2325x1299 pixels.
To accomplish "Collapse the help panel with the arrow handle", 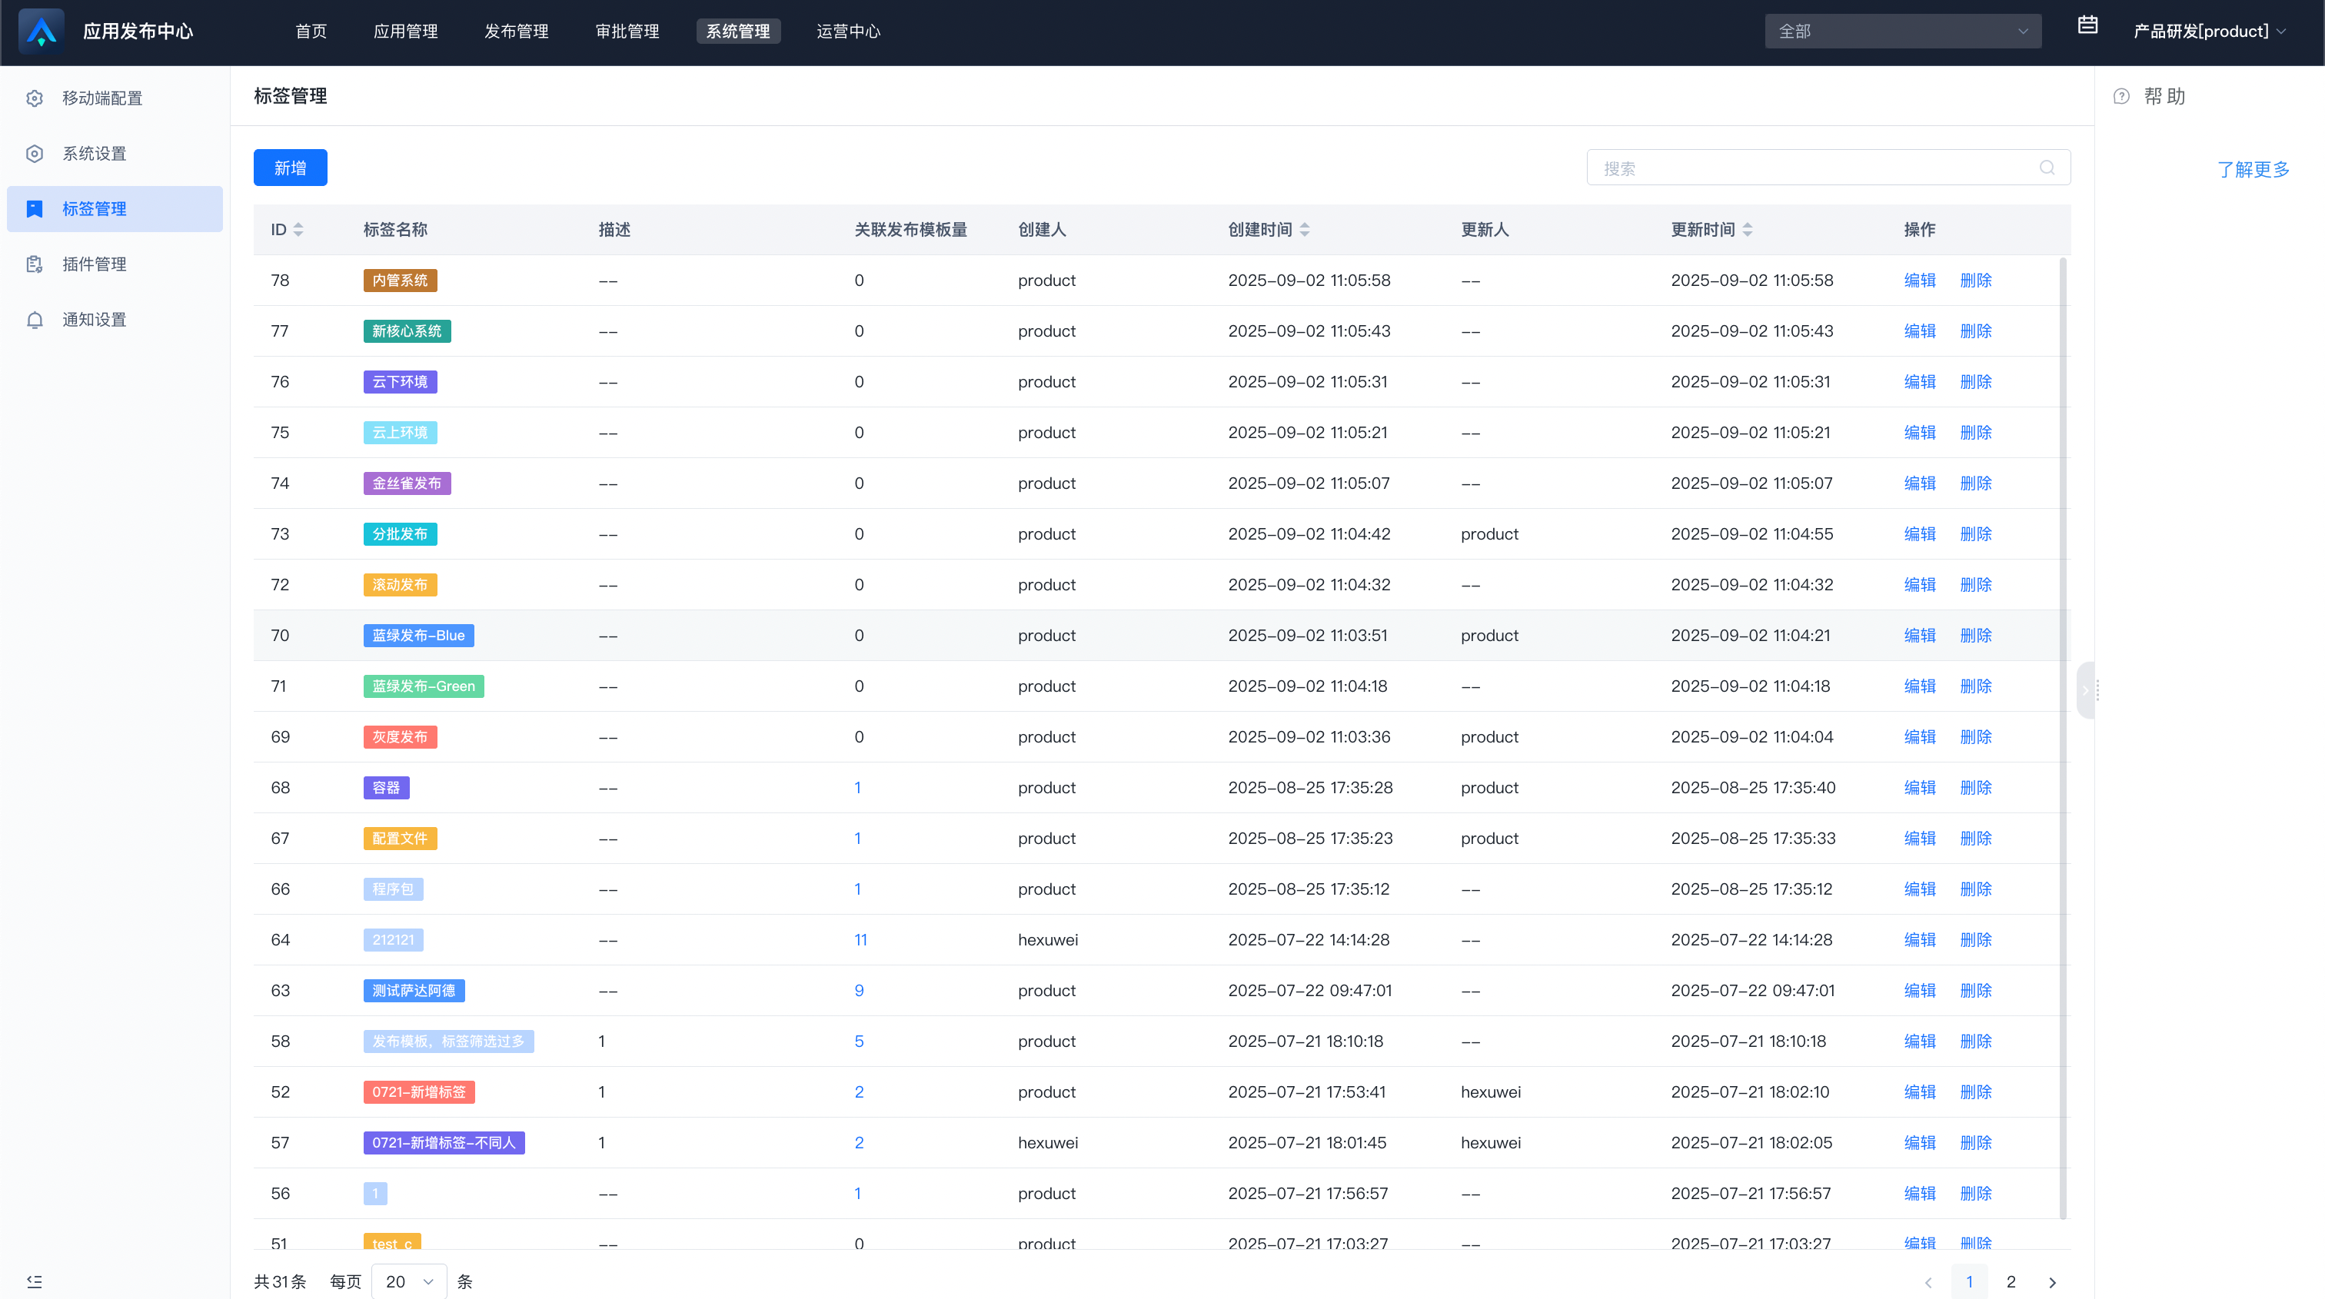I will [x=2085, y=690].
